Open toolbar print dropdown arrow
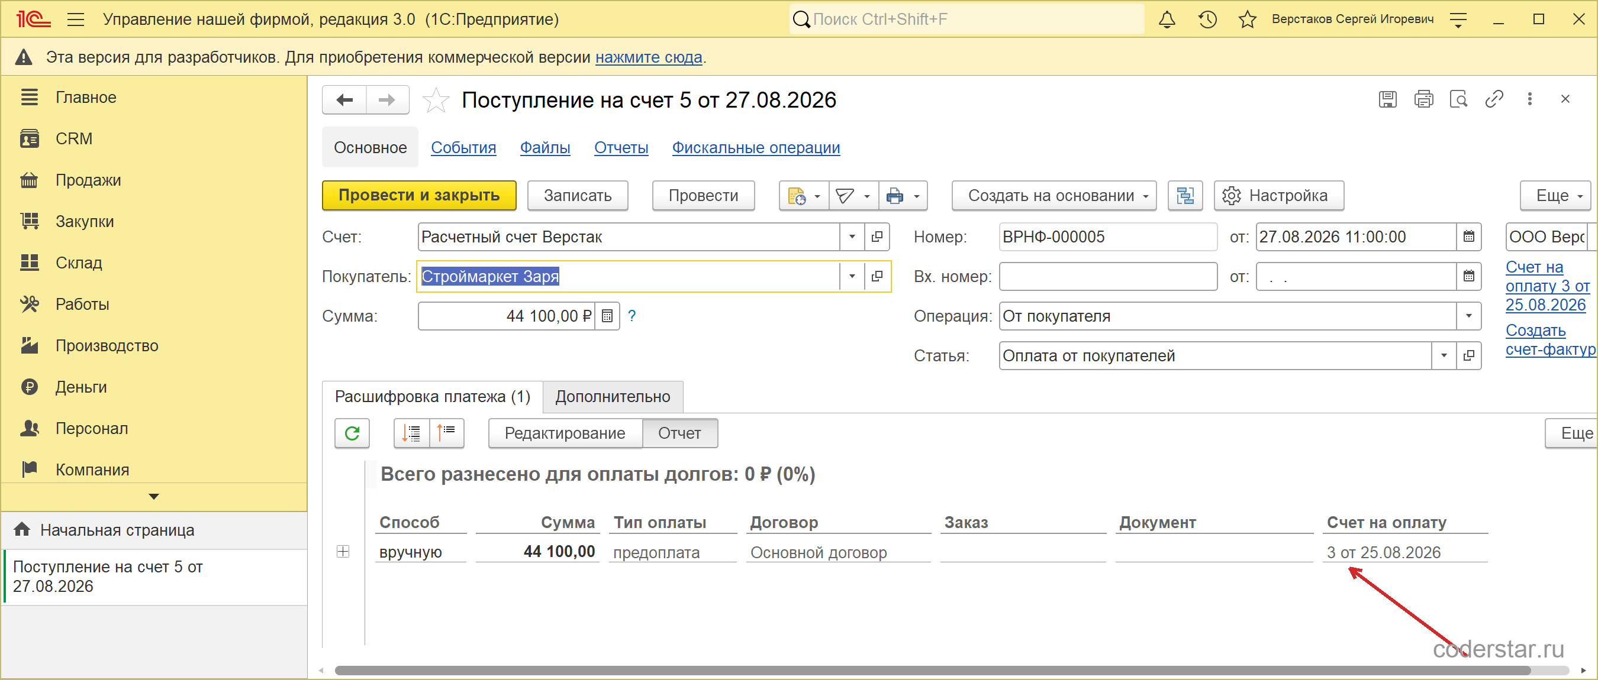The width and height of the screenshot is (1598, 680). (x=916, y=196)
